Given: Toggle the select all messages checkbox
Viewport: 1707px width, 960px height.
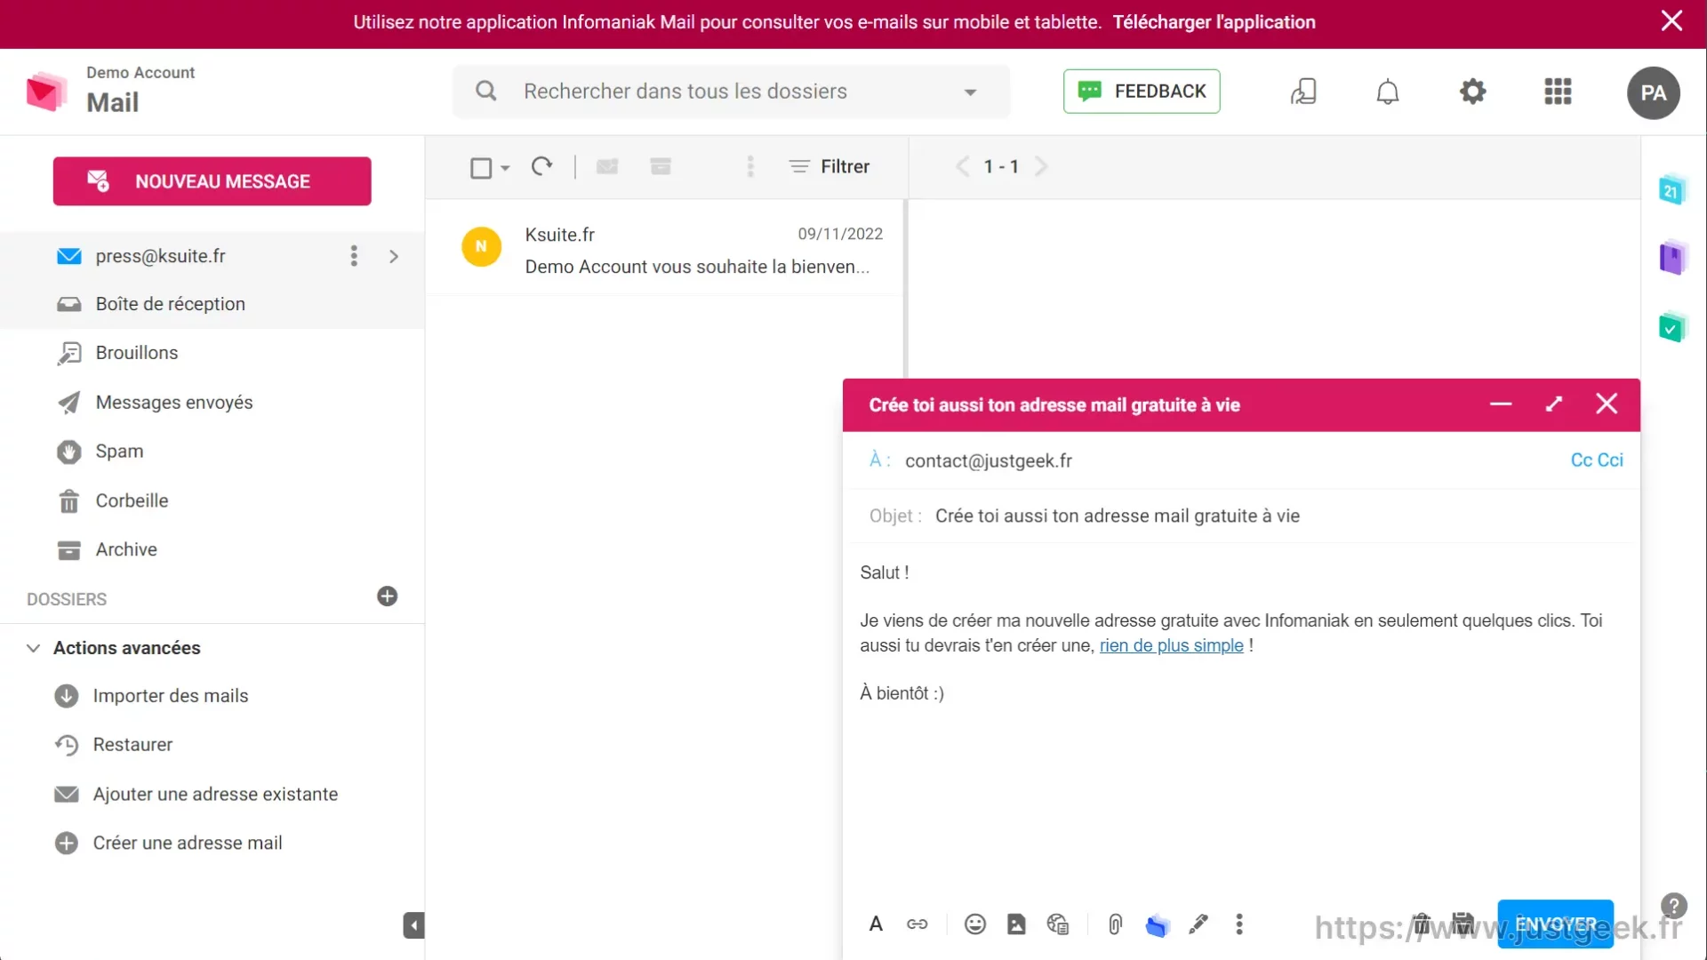Looking at the screenshot, I should coord(481,167).
